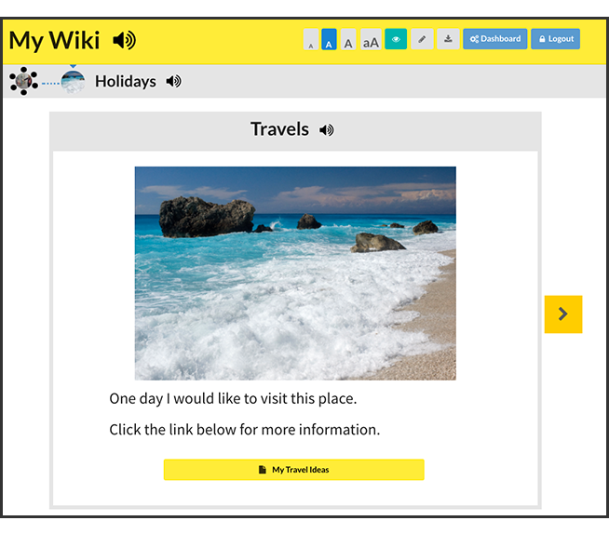Go to next page with yellow arrow
This screenshot has height=534, width=609.
coord(563,314)
